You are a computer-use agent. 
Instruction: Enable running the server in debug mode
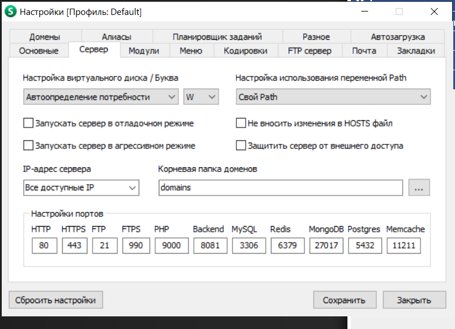(x=28, y=123)
